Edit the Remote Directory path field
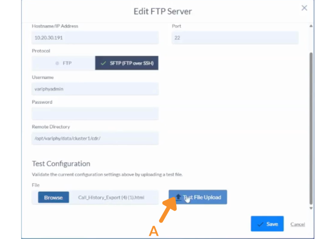 [95, 138]
